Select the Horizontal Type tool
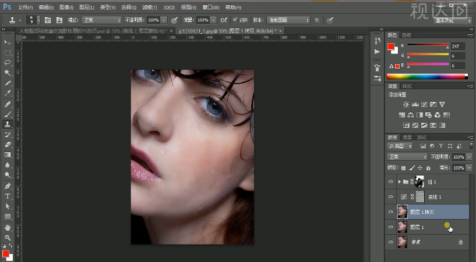Viewport: 476px width, 262px height. (8, 196)
